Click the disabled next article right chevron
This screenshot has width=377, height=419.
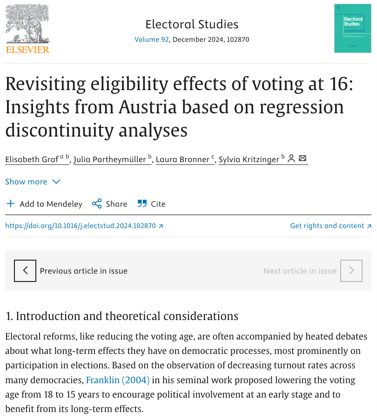pyautogui.click(x=351, y=271)
